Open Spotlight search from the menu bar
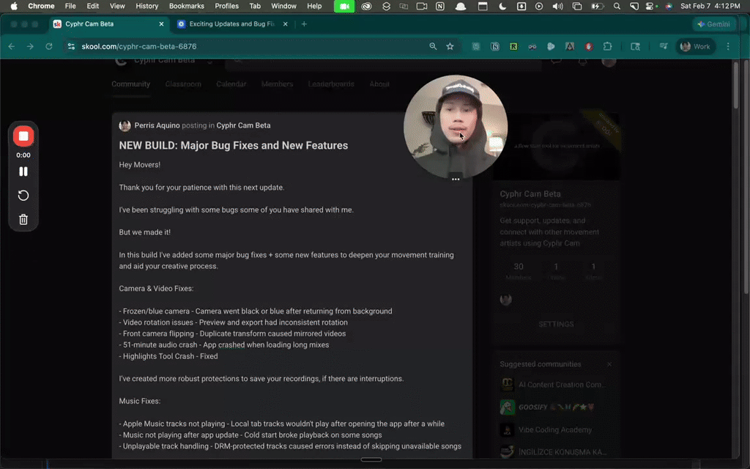 click(x=617, y=6)
